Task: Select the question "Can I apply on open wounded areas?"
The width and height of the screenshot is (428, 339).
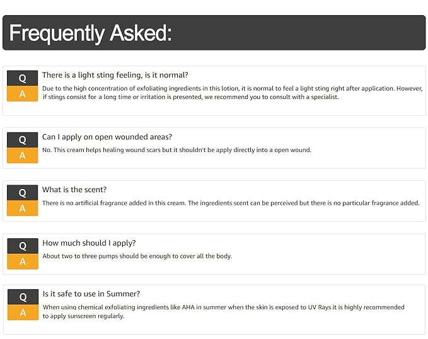Action: [107, 137]
